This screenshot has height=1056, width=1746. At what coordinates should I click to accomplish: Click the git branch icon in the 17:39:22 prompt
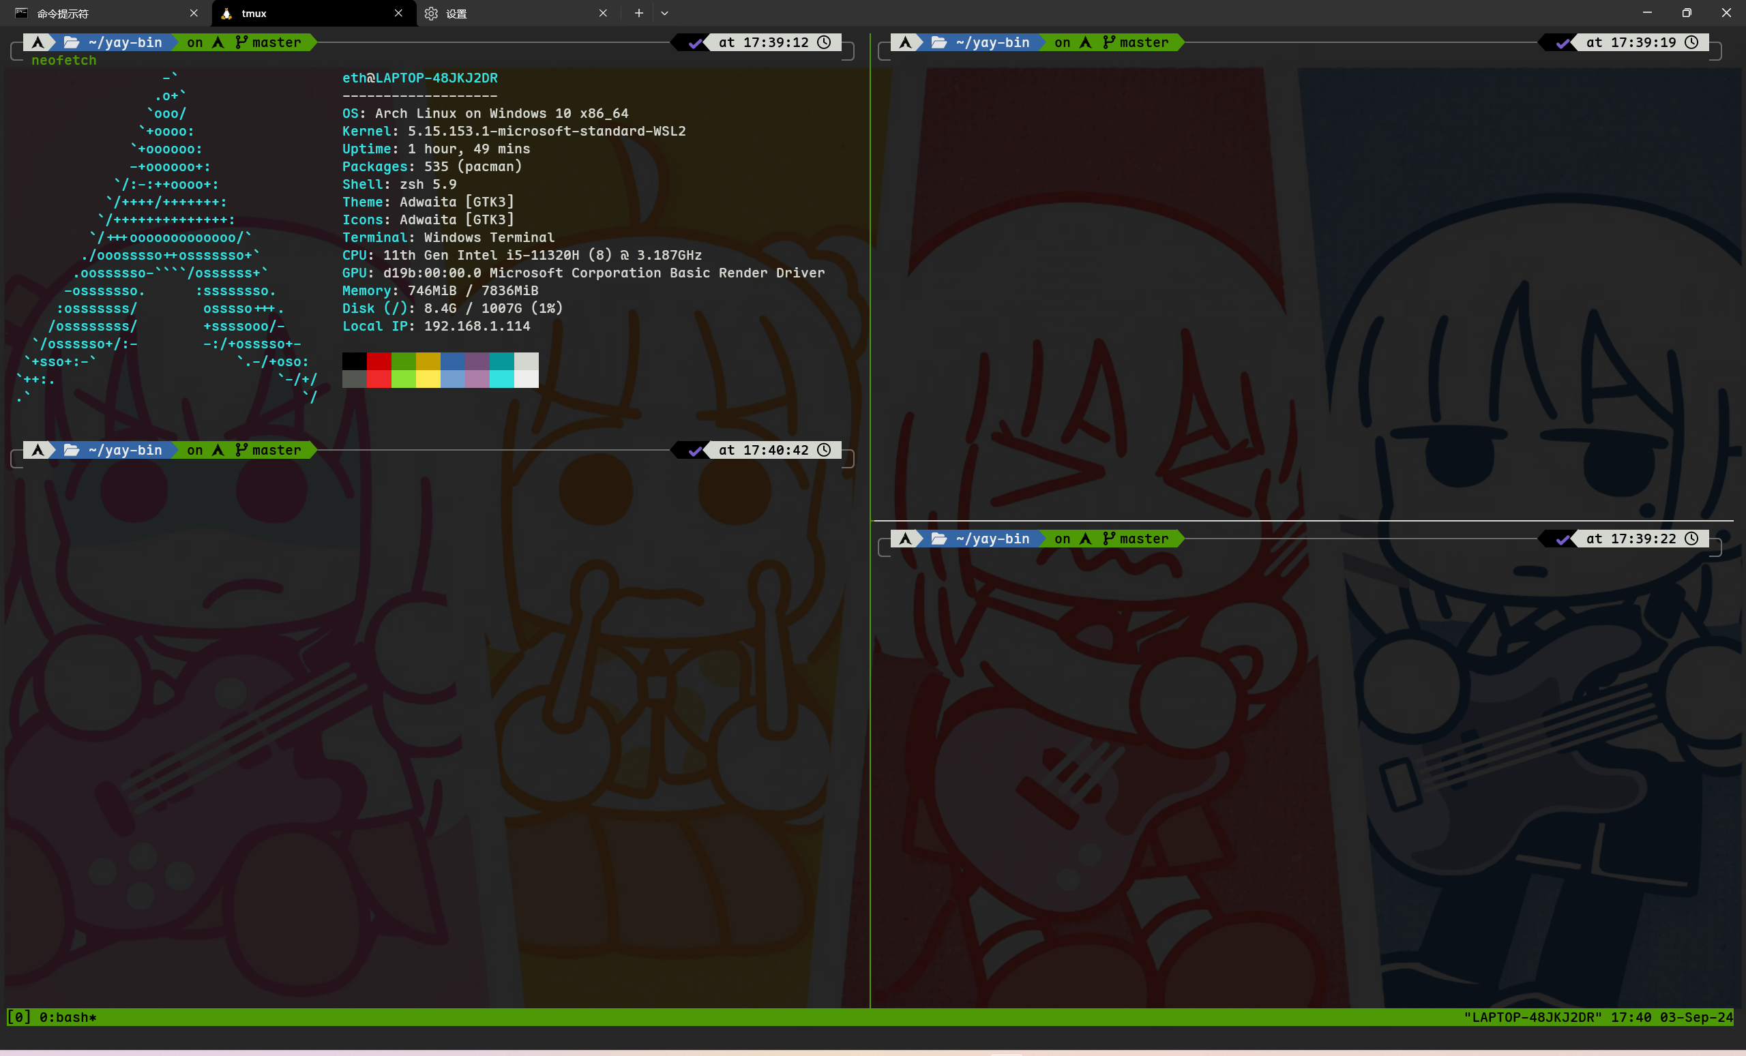(1108, 539)
